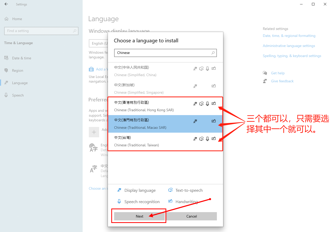Click the Language sidebar icon
331x232 pixels.
[6, 83]
